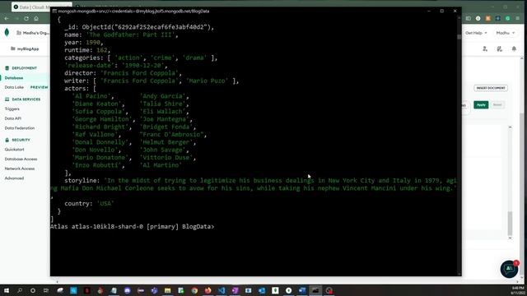Expand the Get Help dropdown
Image resolution: width=527 pixels, height=296 pixels.
click(476, 33)
